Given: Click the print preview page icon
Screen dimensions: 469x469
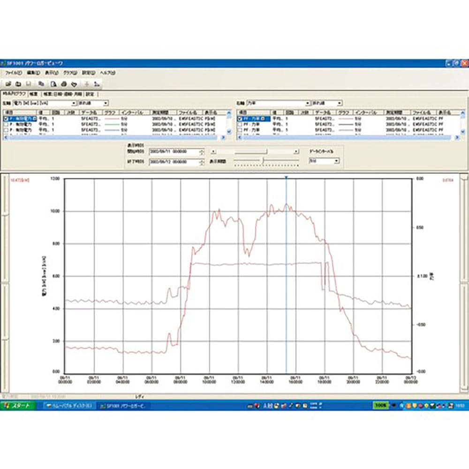Looking at the screenshot, I should [53, 84].
